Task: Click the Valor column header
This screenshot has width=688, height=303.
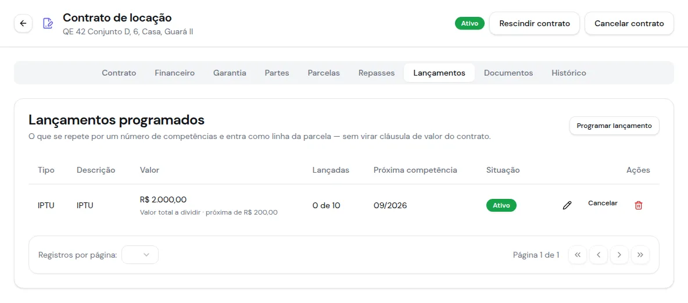Action: 149,170
